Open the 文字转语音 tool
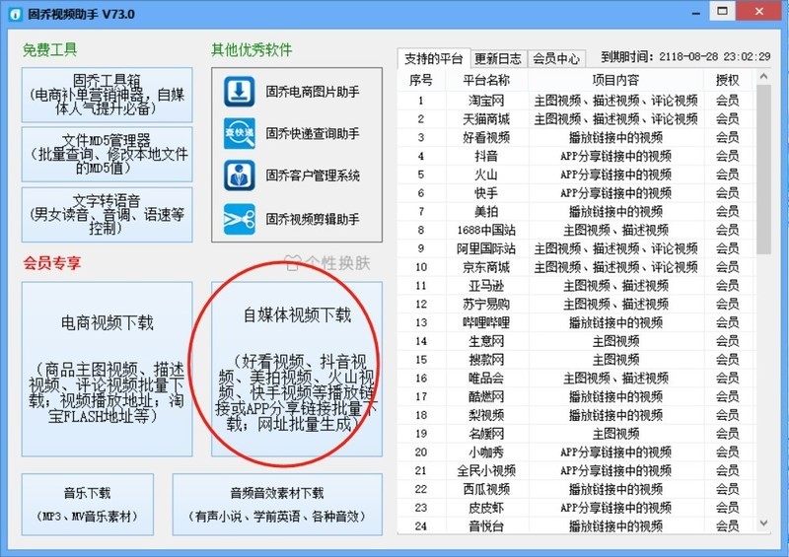This screenshot has width=789, height=557. click(107, 214)
